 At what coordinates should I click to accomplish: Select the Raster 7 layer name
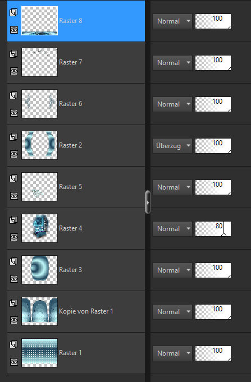tap(71, 62)
